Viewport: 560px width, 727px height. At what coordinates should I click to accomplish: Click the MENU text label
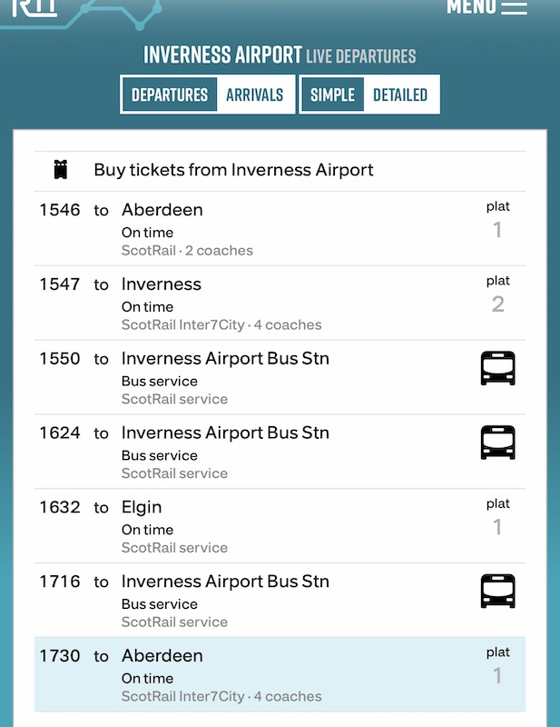tap(471, 6)
